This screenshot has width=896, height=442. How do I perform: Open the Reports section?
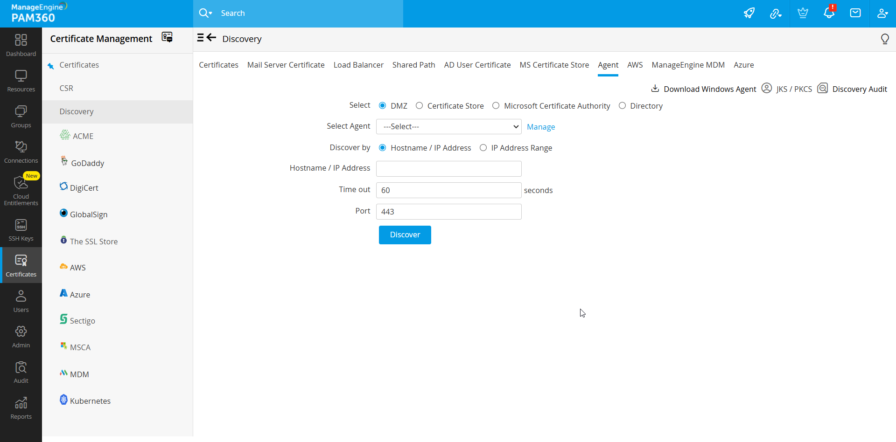[21, 408]
